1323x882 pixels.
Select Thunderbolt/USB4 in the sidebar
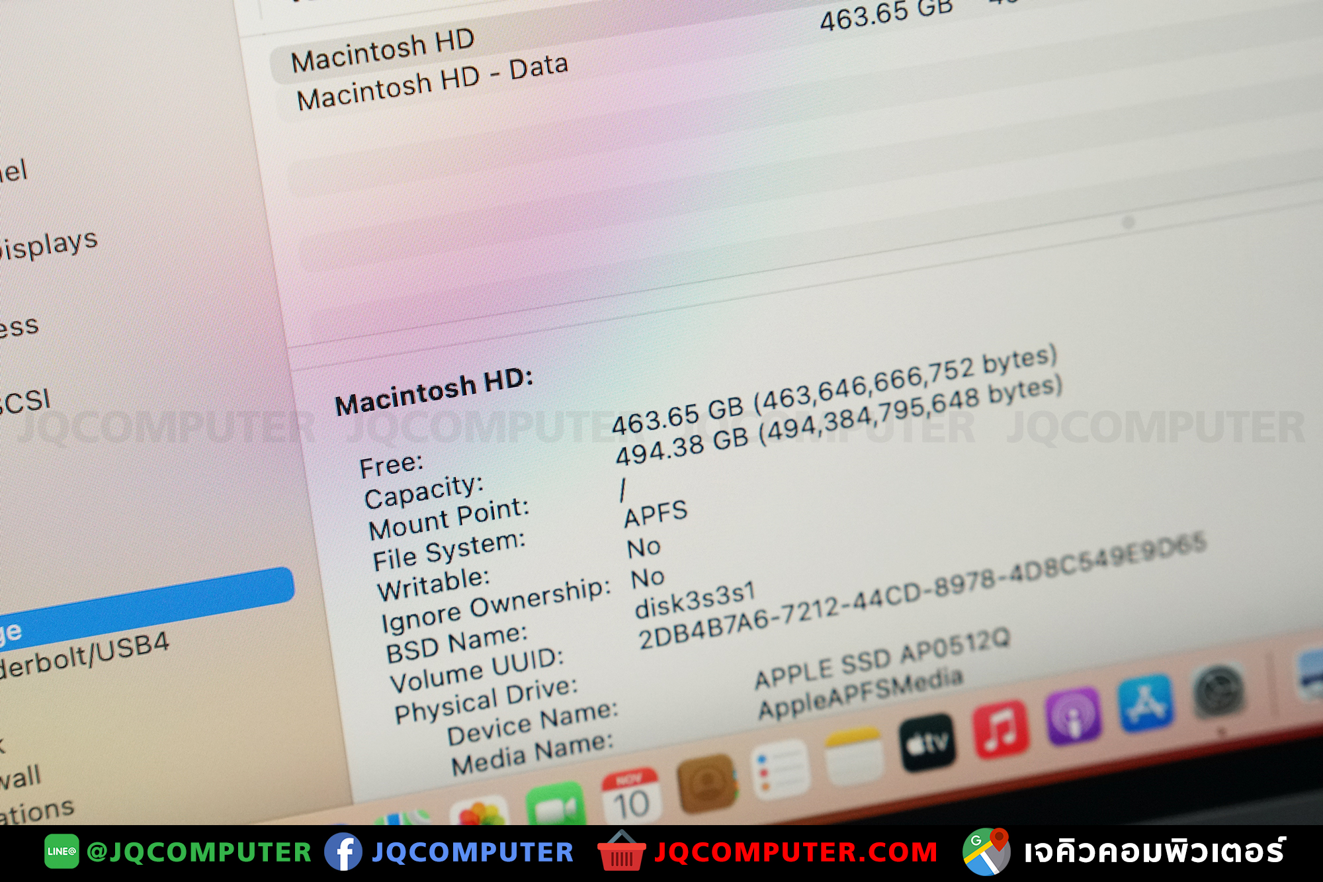(x=85, y=655)
